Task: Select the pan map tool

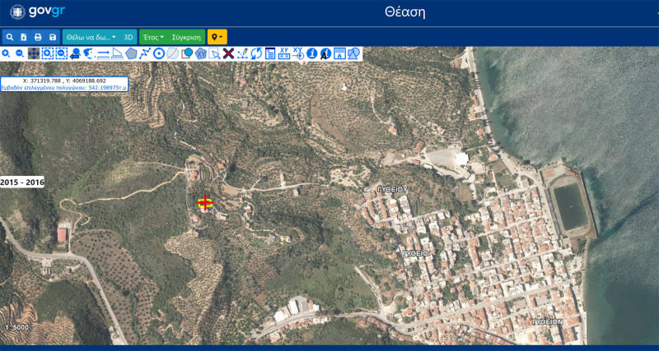Action: click(33, 53)
